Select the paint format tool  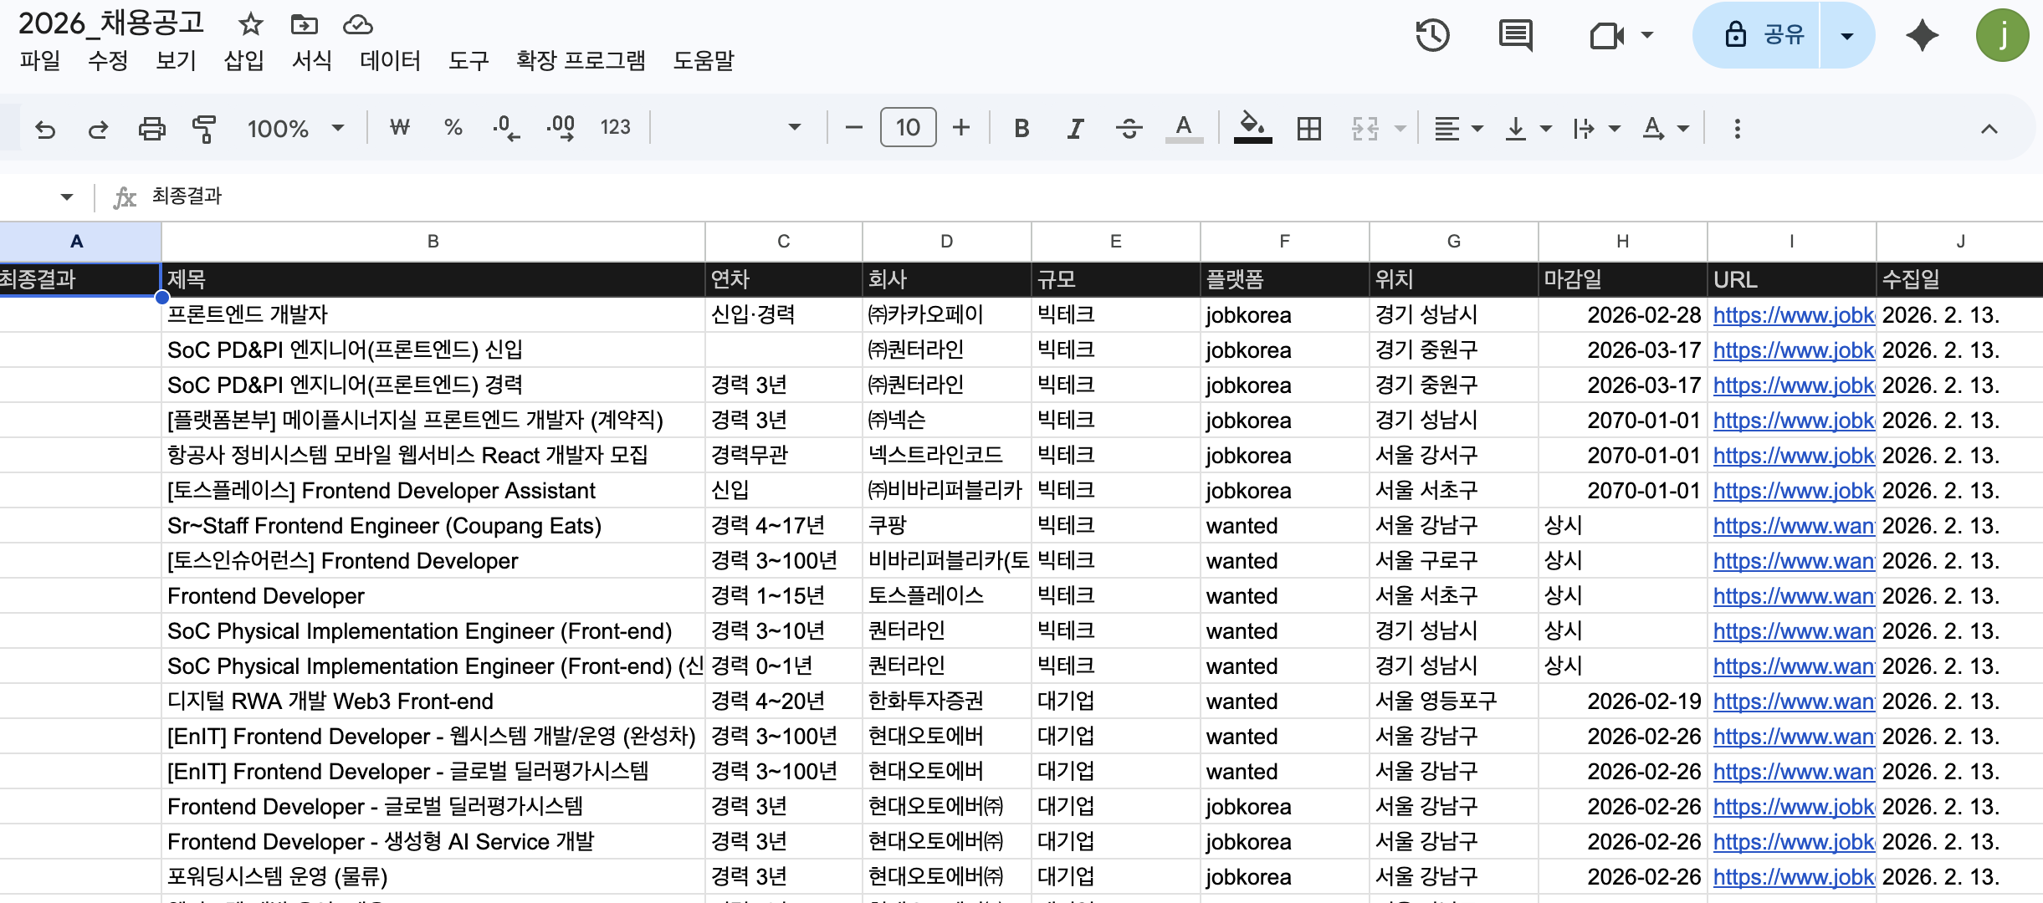[204, 129]
